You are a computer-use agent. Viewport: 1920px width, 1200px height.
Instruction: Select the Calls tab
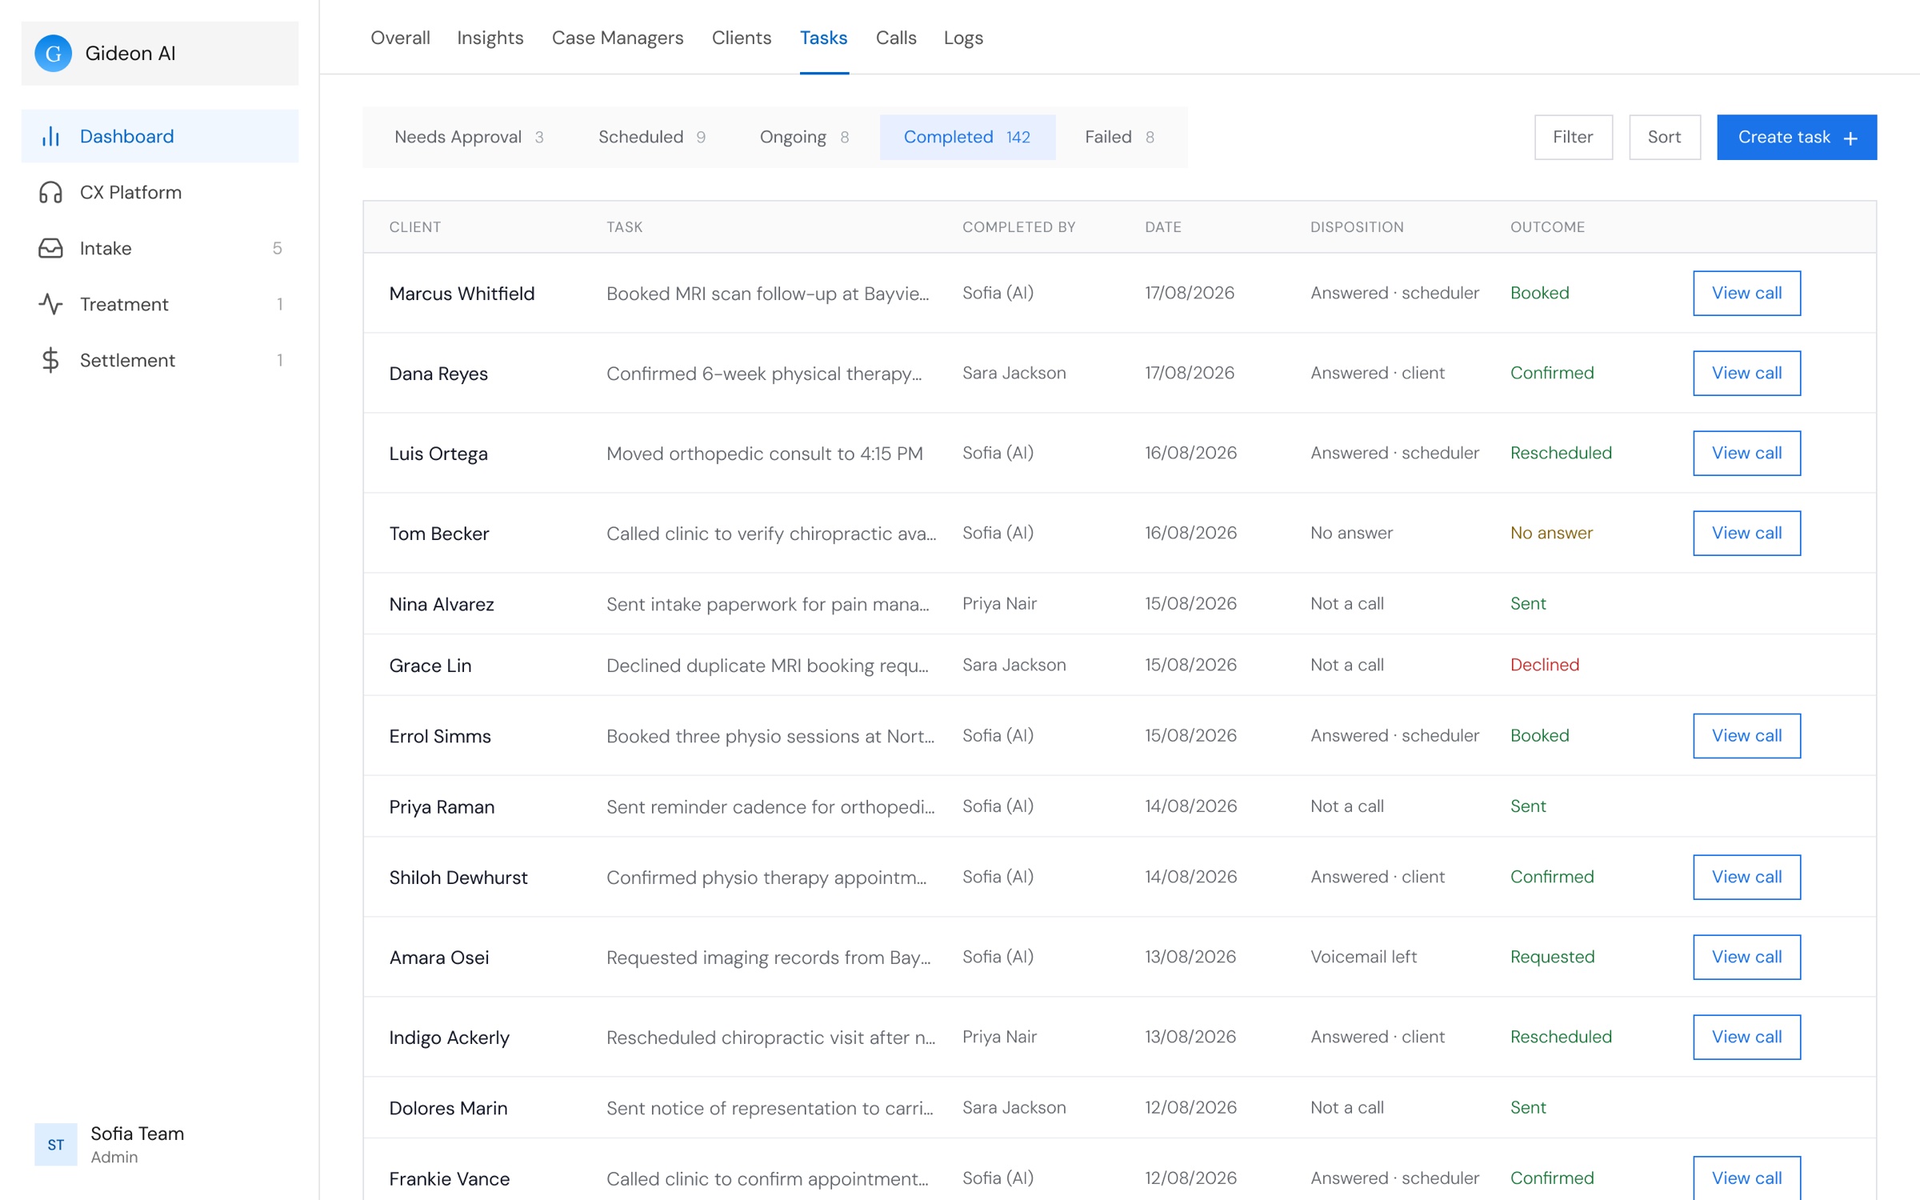point(896,38)
